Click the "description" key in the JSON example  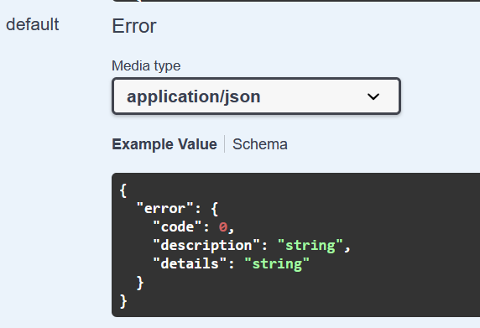[x=206, y=246]
